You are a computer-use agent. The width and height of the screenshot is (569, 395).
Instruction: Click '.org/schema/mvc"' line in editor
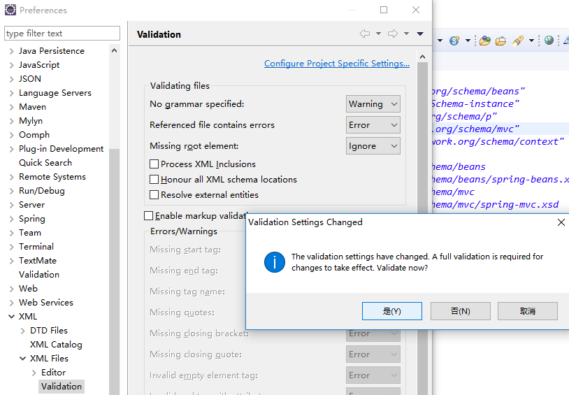pos(476,129)
